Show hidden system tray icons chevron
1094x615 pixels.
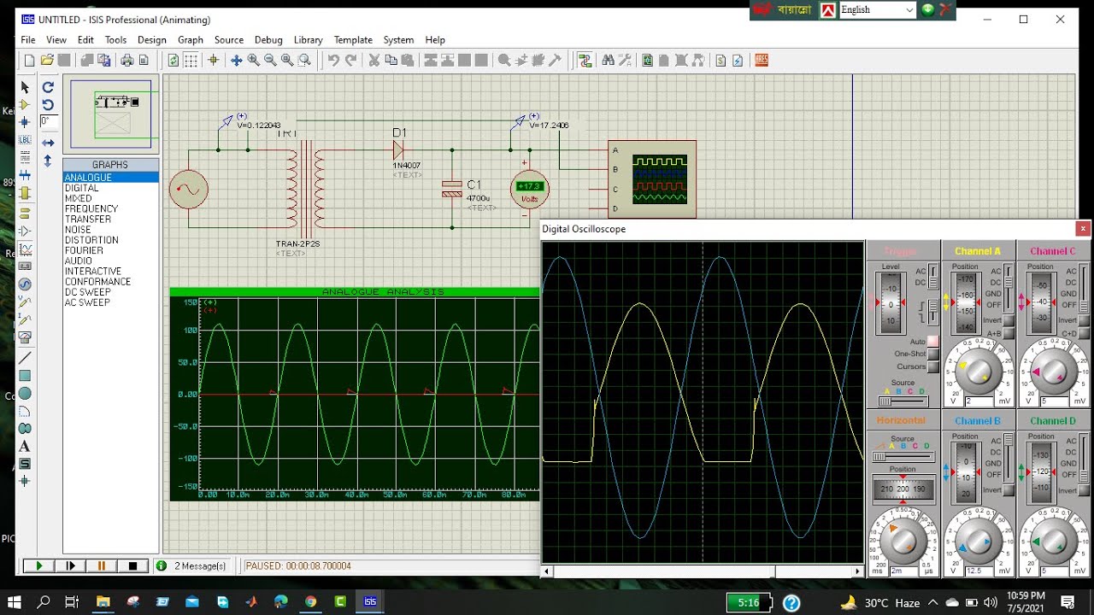pyautogui.click(x=933, y=602)
